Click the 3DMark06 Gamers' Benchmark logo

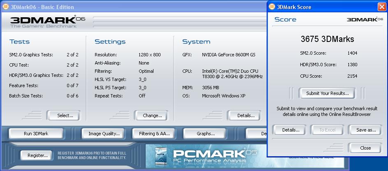coord(47,22)
